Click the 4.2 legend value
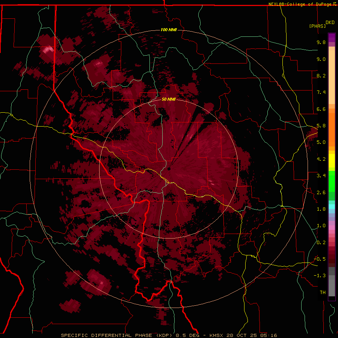The image size is (338, 338). coord(321,159)
